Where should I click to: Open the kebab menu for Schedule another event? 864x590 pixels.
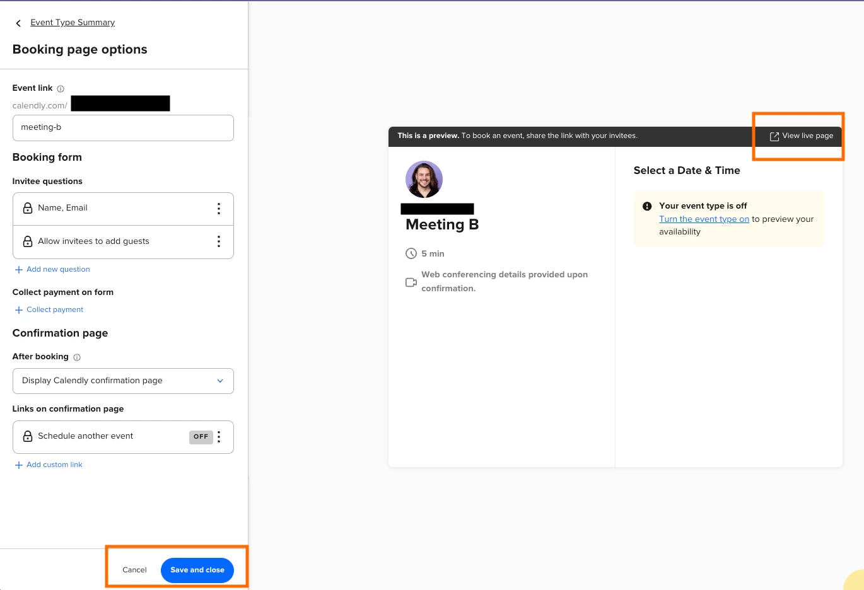tap(219, 436)
